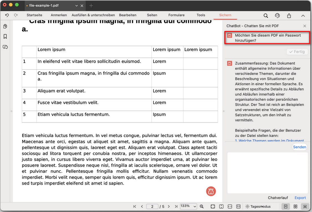This screenshot has width=312, height=212.
Task: Collapse the toolbar with the chevron-up
Action: (x=303, y=16)
